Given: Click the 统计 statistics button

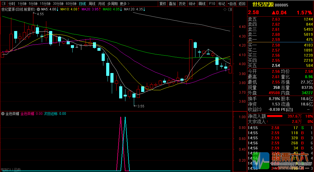Looking at the screenshot, I should click(x=192, y=4).
